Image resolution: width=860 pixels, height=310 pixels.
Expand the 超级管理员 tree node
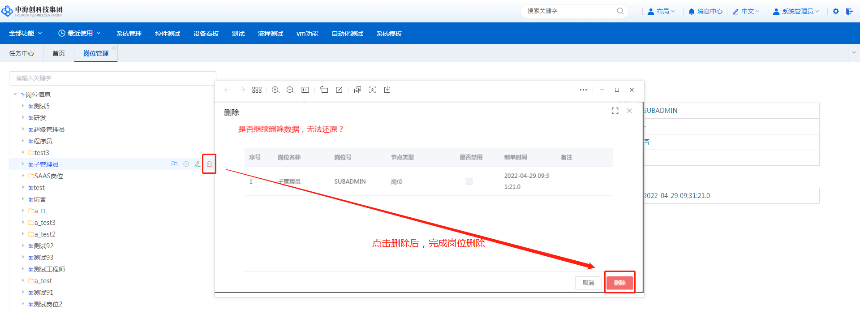(x=23, y=129)
